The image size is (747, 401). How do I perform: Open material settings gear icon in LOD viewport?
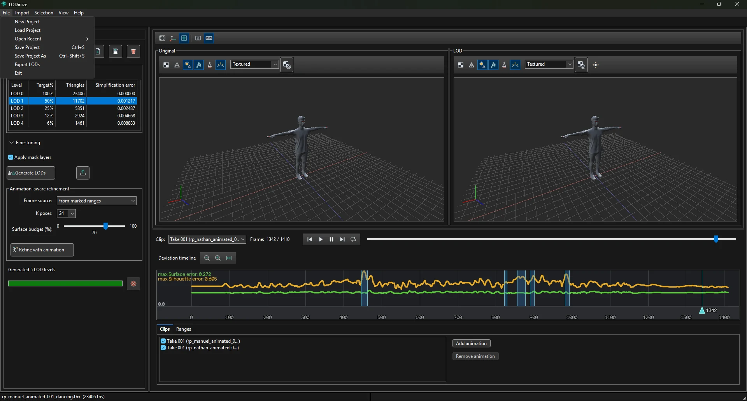tap(581, 65)
